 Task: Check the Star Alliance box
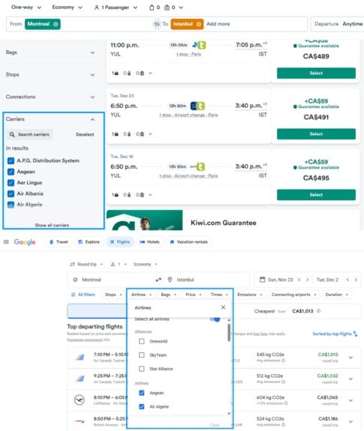tap(142, 369)
